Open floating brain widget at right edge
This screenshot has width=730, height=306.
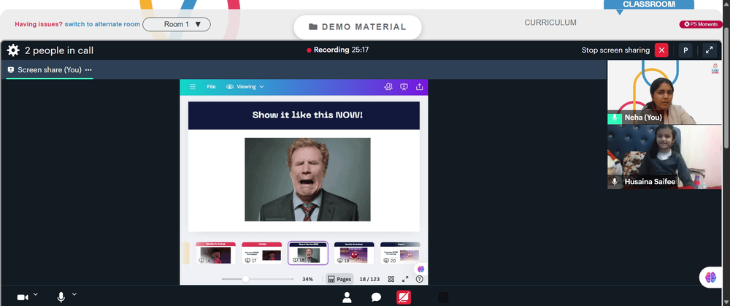pyautogui.click(x=711, y=277)
